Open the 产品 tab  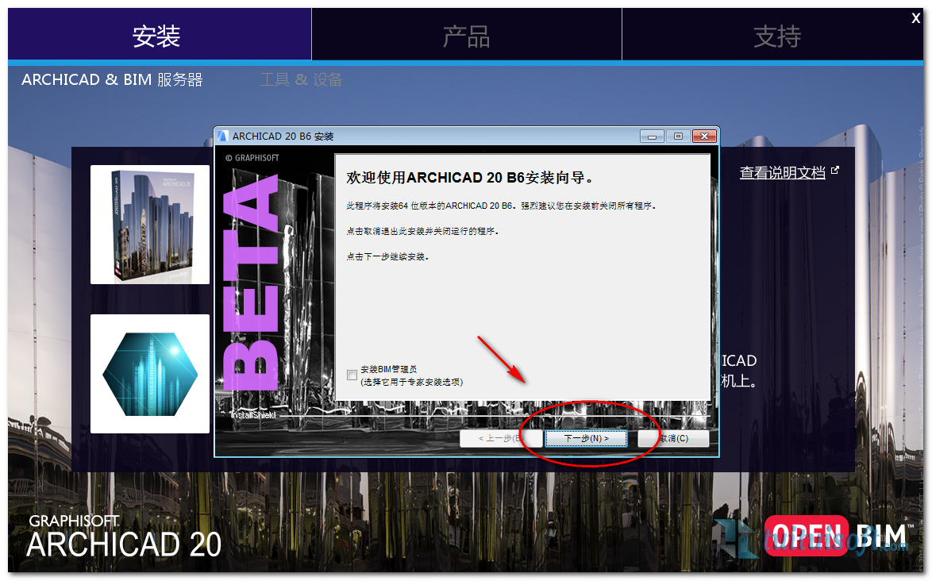(x=467, y=36)
